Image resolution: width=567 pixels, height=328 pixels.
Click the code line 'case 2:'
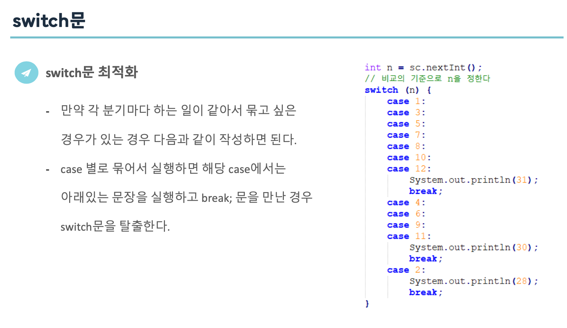click(x=406, y=270)
